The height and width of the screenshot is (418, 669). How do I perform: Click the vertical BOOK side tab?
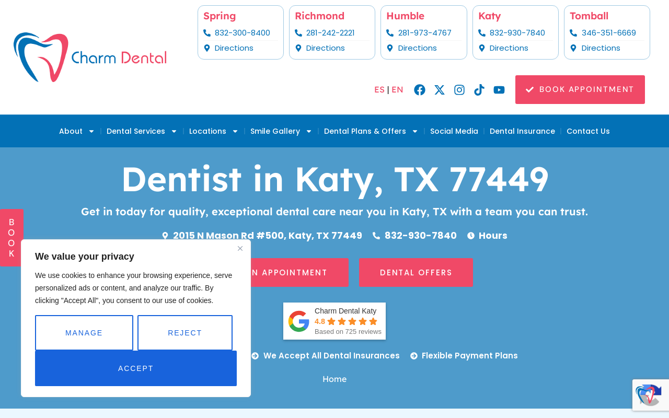pos(11,238)
